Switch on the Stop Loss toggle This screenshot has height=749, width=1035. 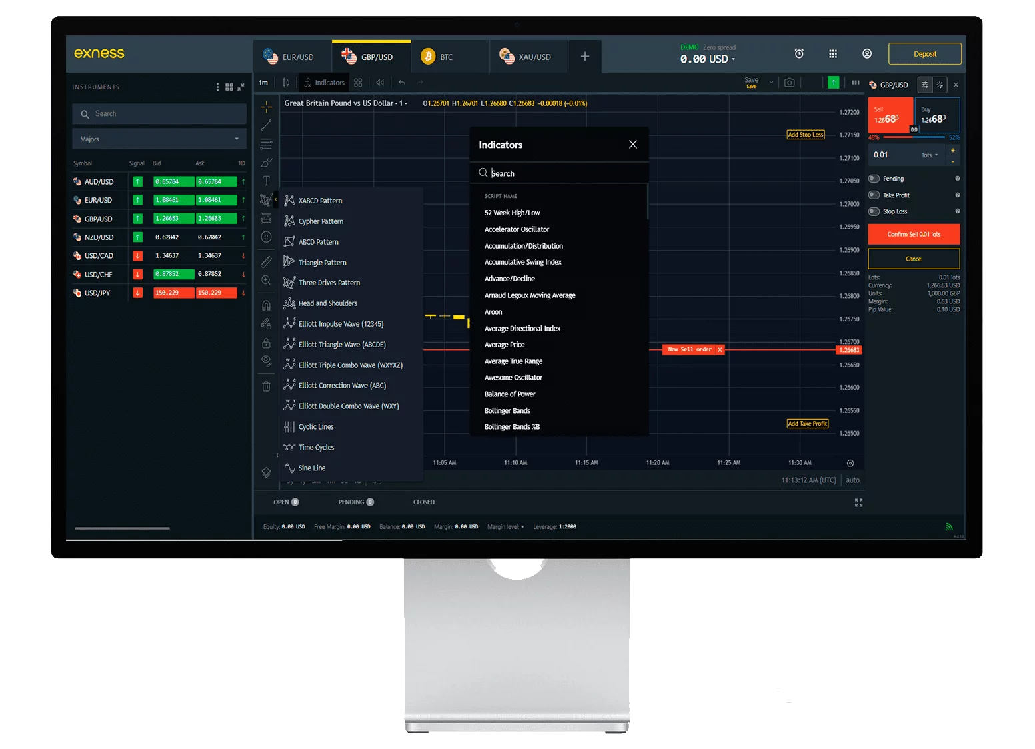pos(874,211)
